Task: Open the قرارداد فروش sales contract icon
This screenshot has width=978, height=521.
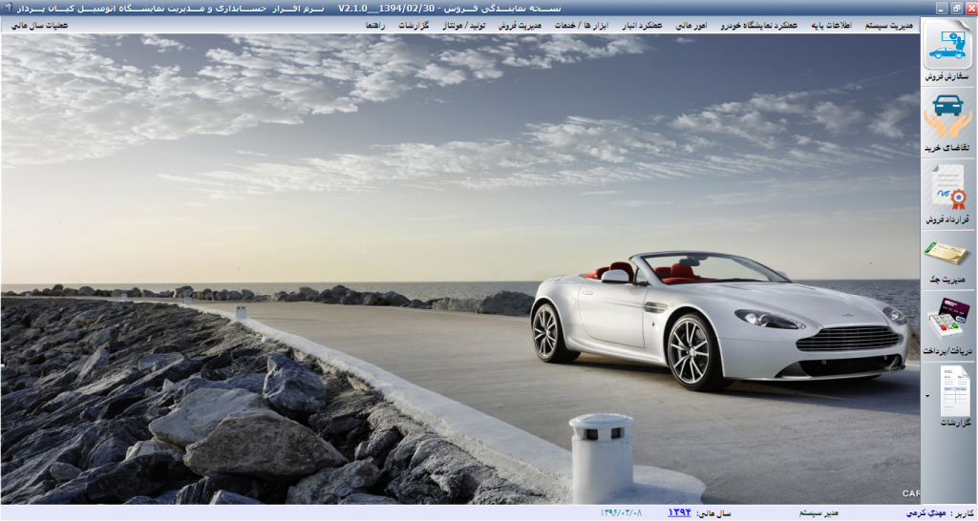Action: click(x=947, y=192)
